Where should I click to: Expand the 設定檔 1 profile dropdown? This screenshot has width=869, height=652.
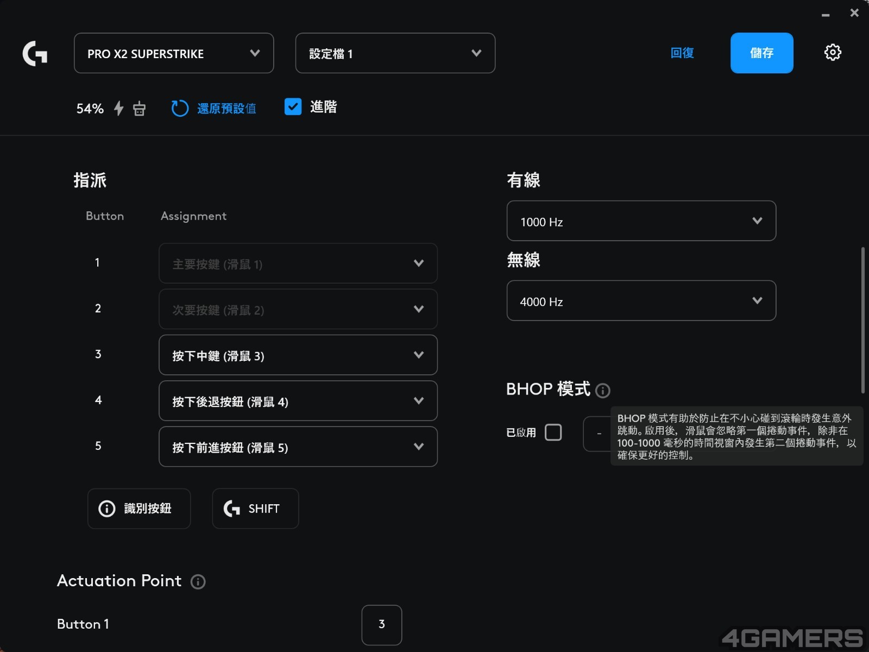tap(395, 53)
